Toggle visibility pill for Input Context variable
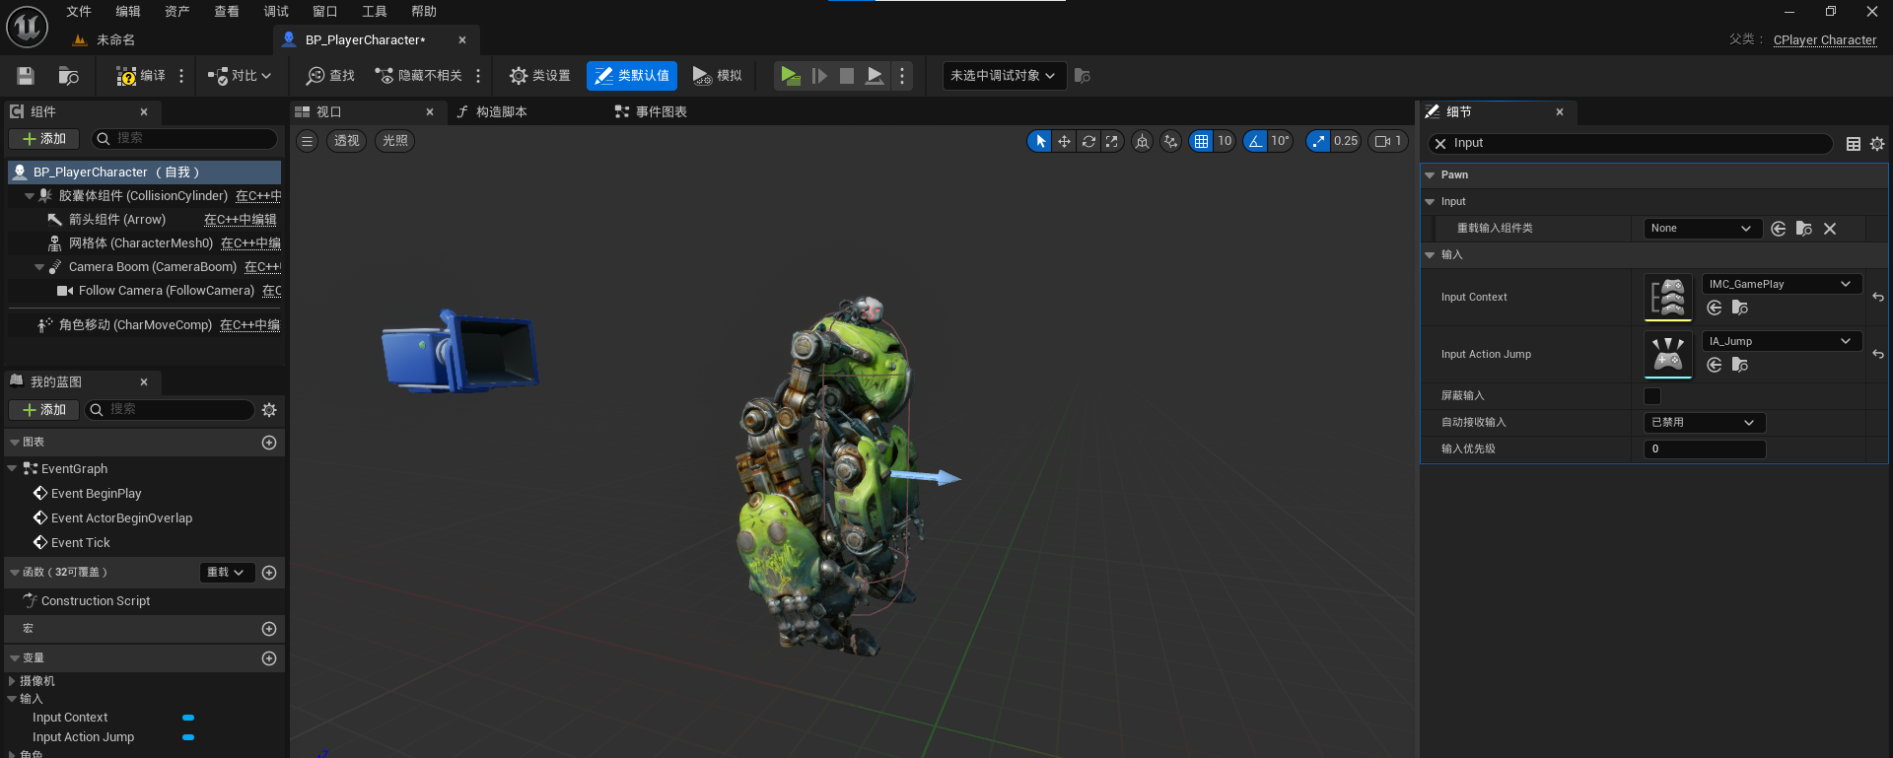This screenshot has width=1893, height=758. point(188,718)
